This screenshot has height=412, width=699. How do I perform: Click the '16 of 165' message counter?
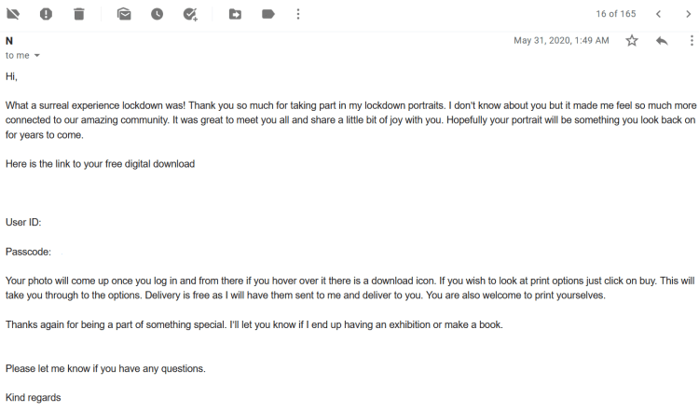(x=615, y=14)
